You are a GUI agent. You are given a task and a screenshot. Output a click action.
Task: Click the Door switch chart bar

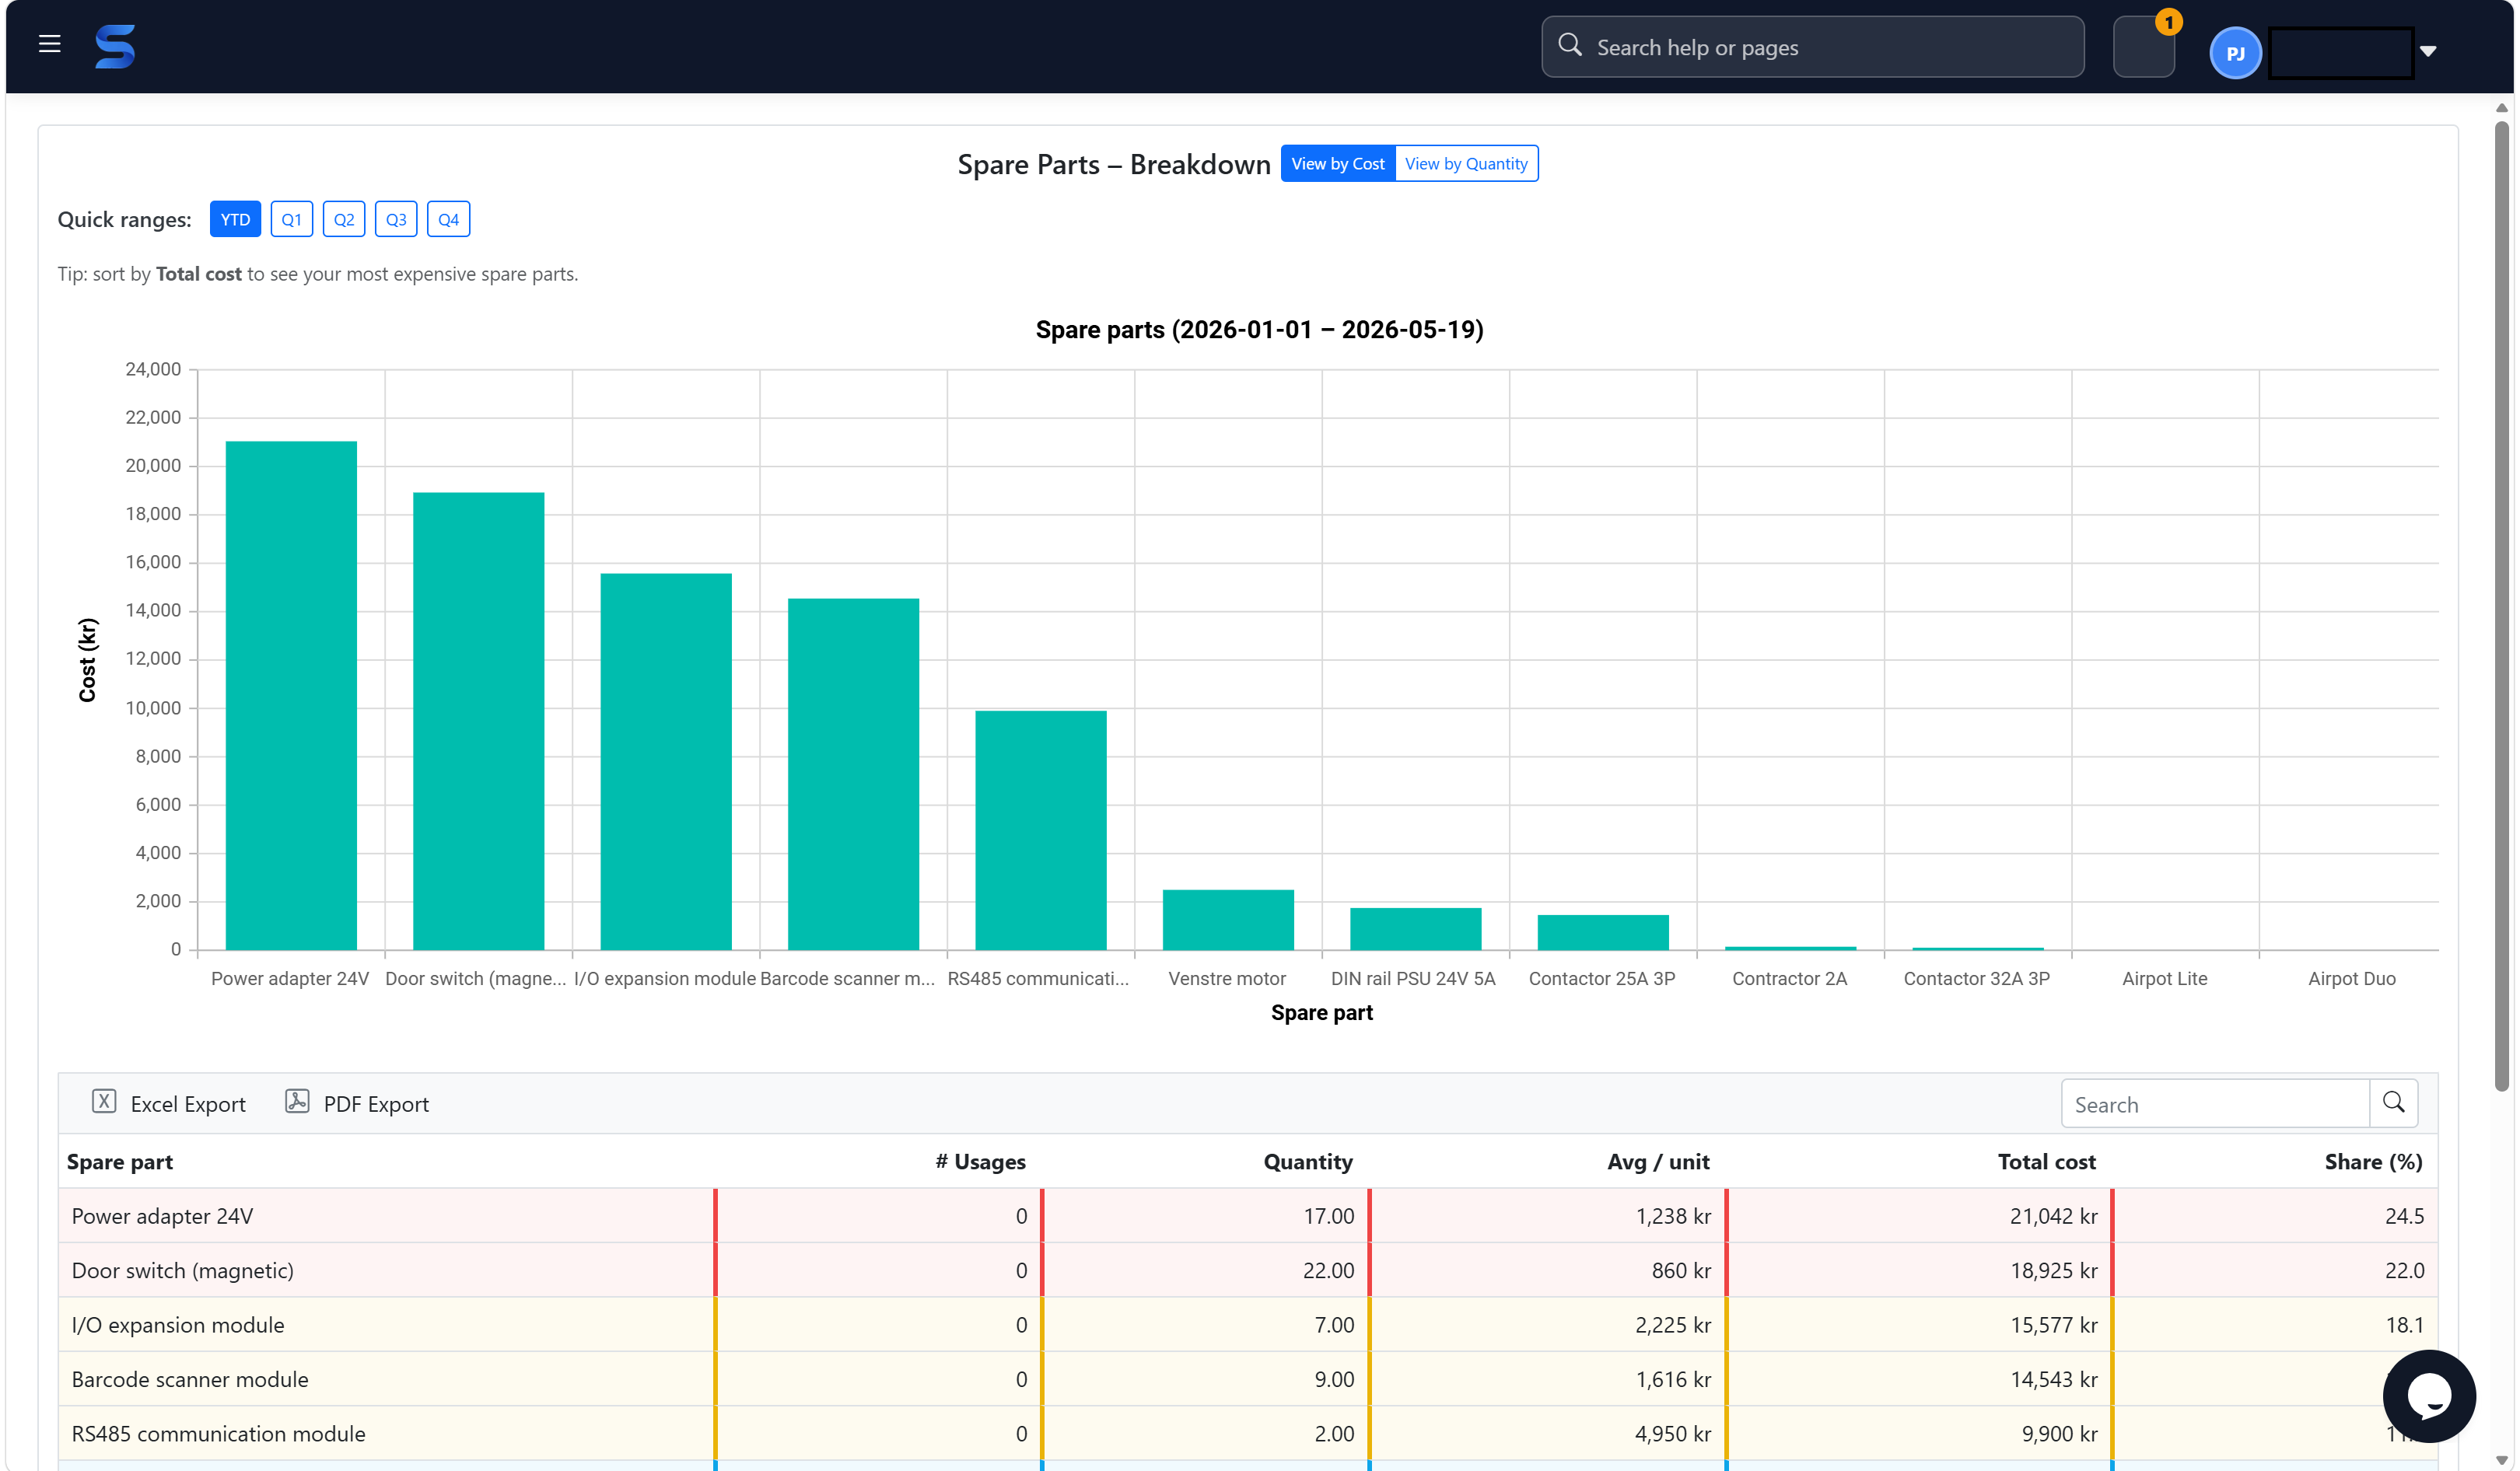click(478, 721)
